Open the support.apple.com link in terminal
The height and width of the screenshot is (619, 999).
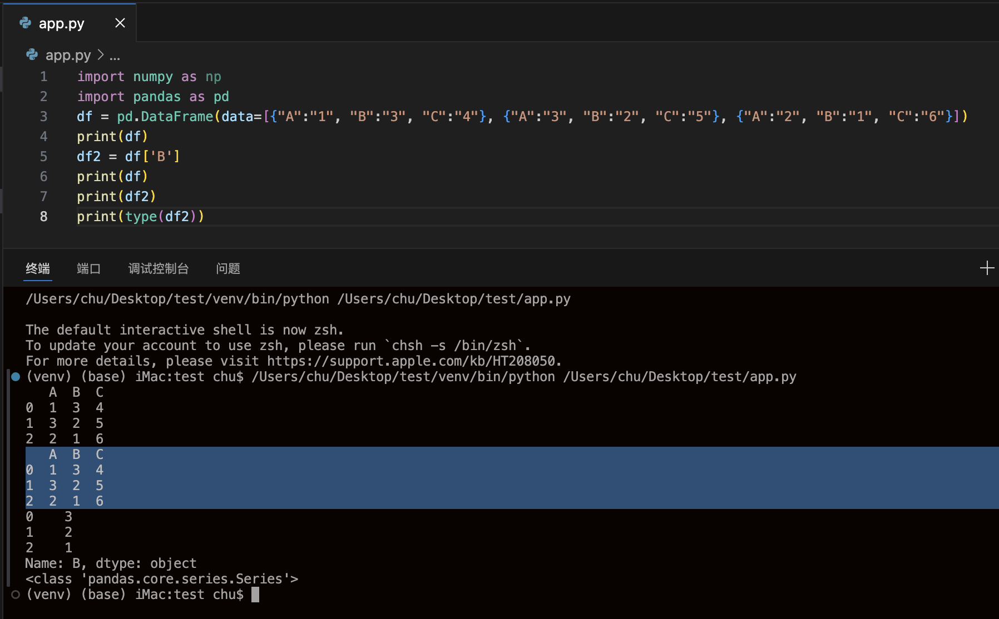point(412,361)
